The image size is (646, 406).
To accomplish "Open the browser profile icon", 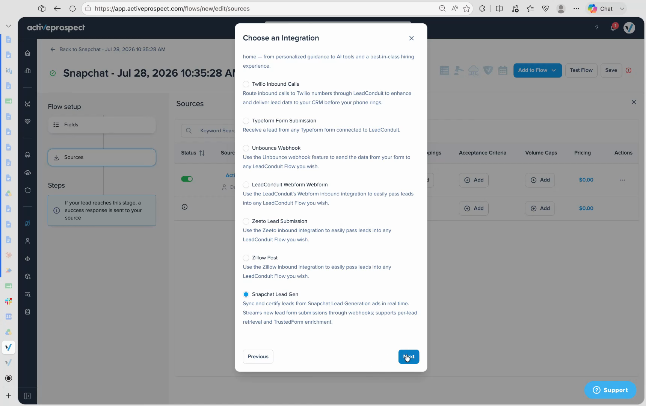I will click(x=561, y=9).
